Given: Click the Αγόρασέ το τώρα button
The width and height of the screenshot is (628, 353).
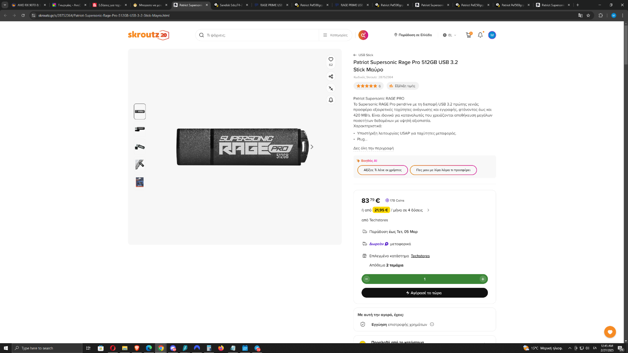Looking at the screenshot, I should 425,293.
